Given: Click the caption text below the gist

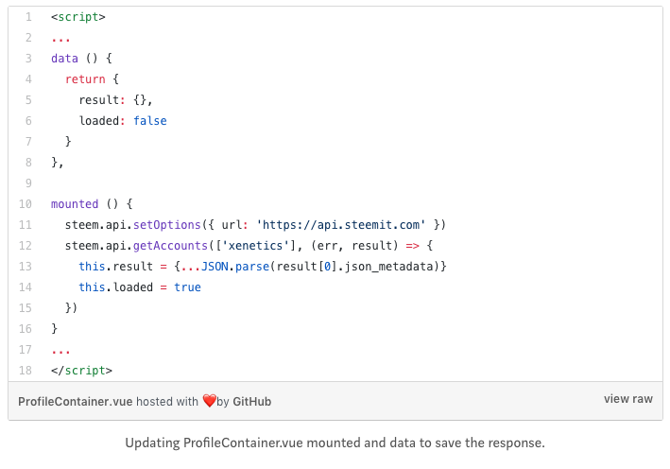Looking at the screenshot, I should click(335, 443).
